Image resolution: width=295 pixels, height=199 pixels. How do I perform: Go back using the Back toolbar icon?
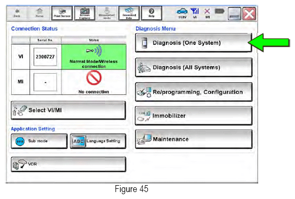(17, 13)
